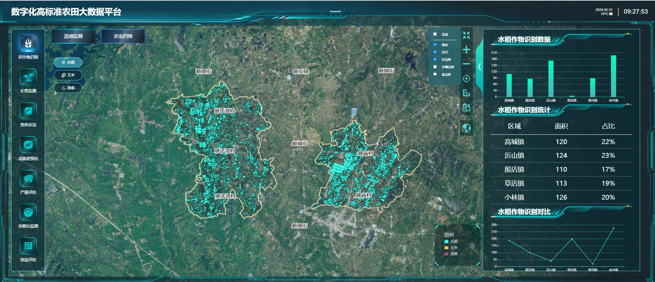Enable the 县边界 layer checkbox
The width and height of the screenshot is (655, 282).
click(435, 74)
